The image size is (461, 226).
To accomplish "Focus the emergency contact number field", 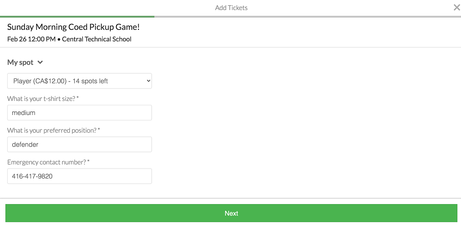I will (79, 176).
